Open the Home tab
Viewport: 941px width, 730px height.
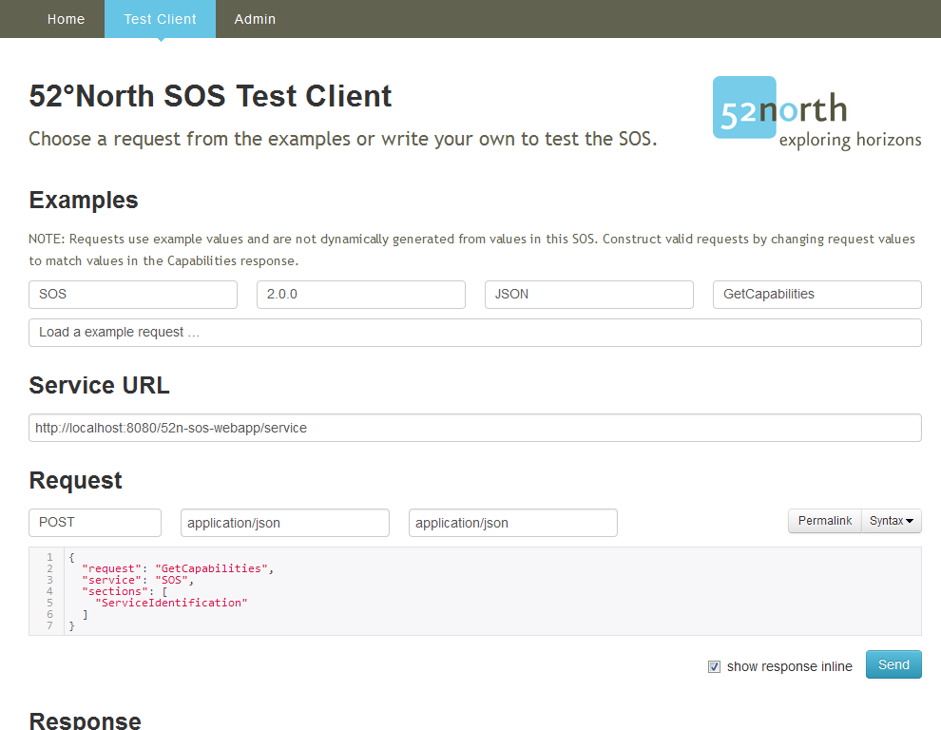click(x=66, y=19)
